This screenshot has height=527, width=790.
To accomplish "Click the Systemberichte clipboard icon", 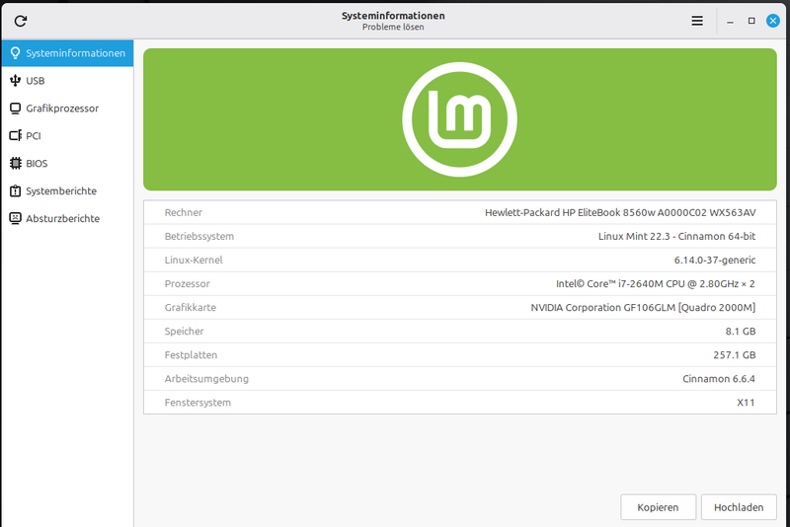I will pyautogui.click(x=15, y=191).
